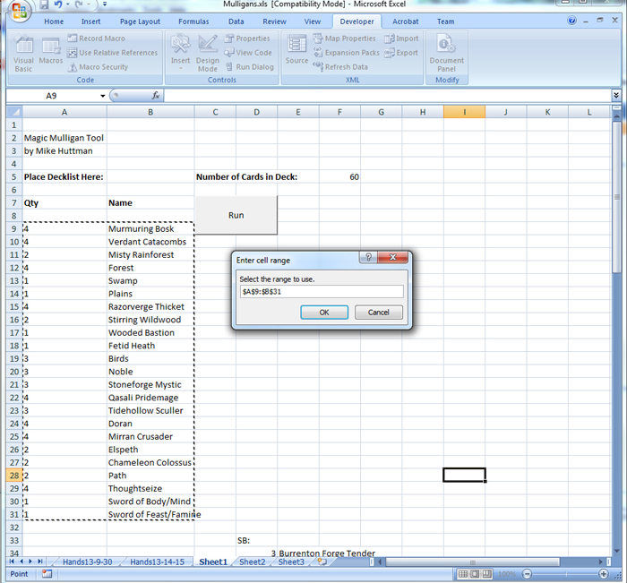
Task: Open the Team tab
Action: pyautogui.click(x=445, y=21)
